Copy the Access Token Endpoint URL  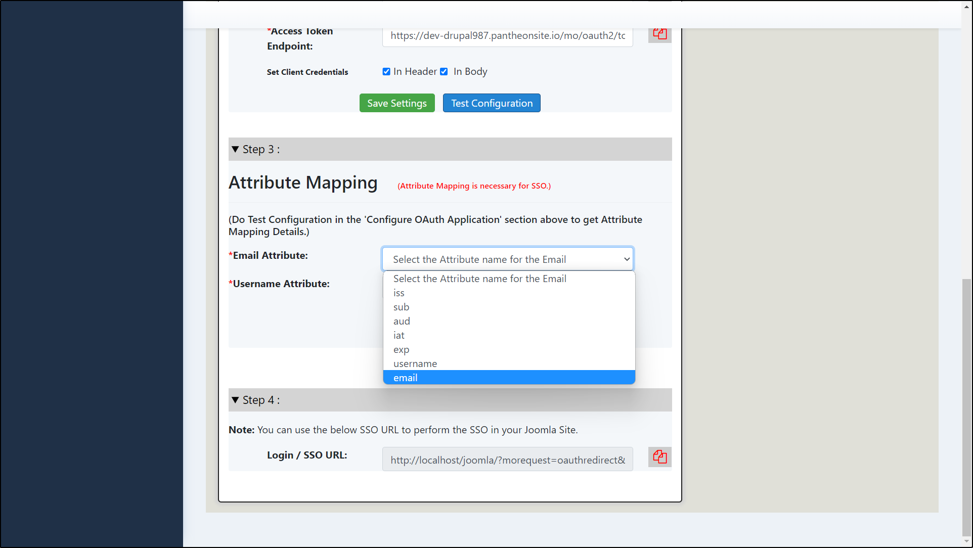coord(659,34)
